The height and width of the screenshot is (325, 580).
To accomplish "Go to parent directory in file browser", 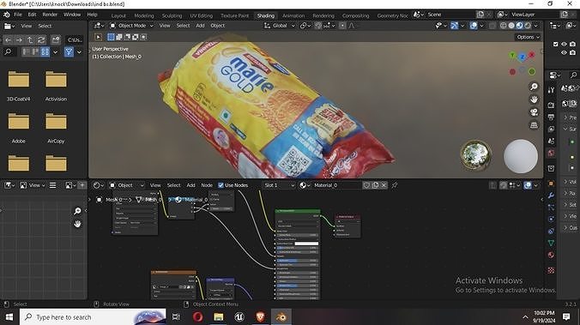I will click(x=30, y=40).
